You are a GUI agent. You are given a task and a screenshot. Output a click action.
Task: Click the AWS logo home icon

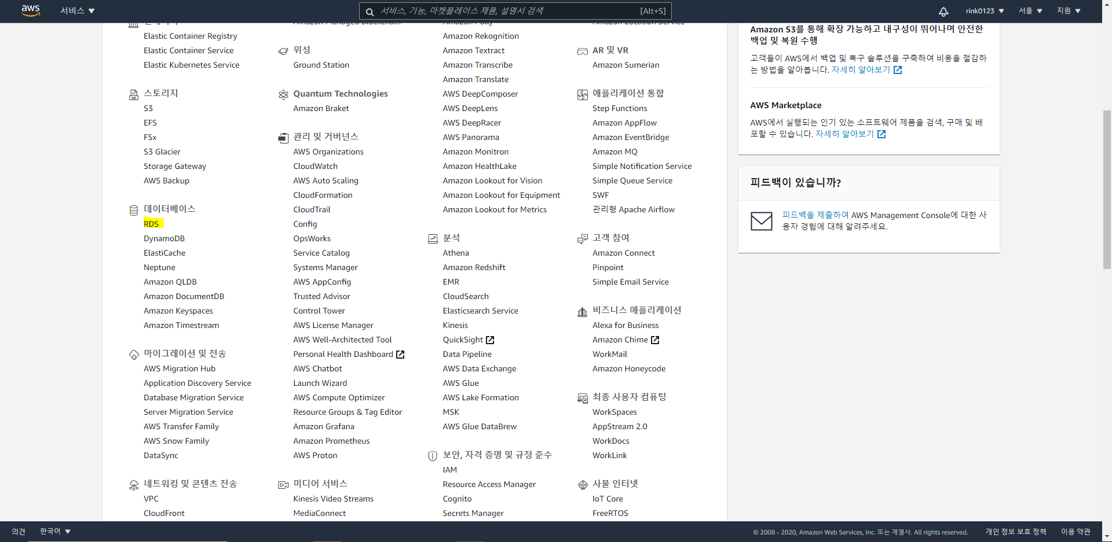click(31, 11)
